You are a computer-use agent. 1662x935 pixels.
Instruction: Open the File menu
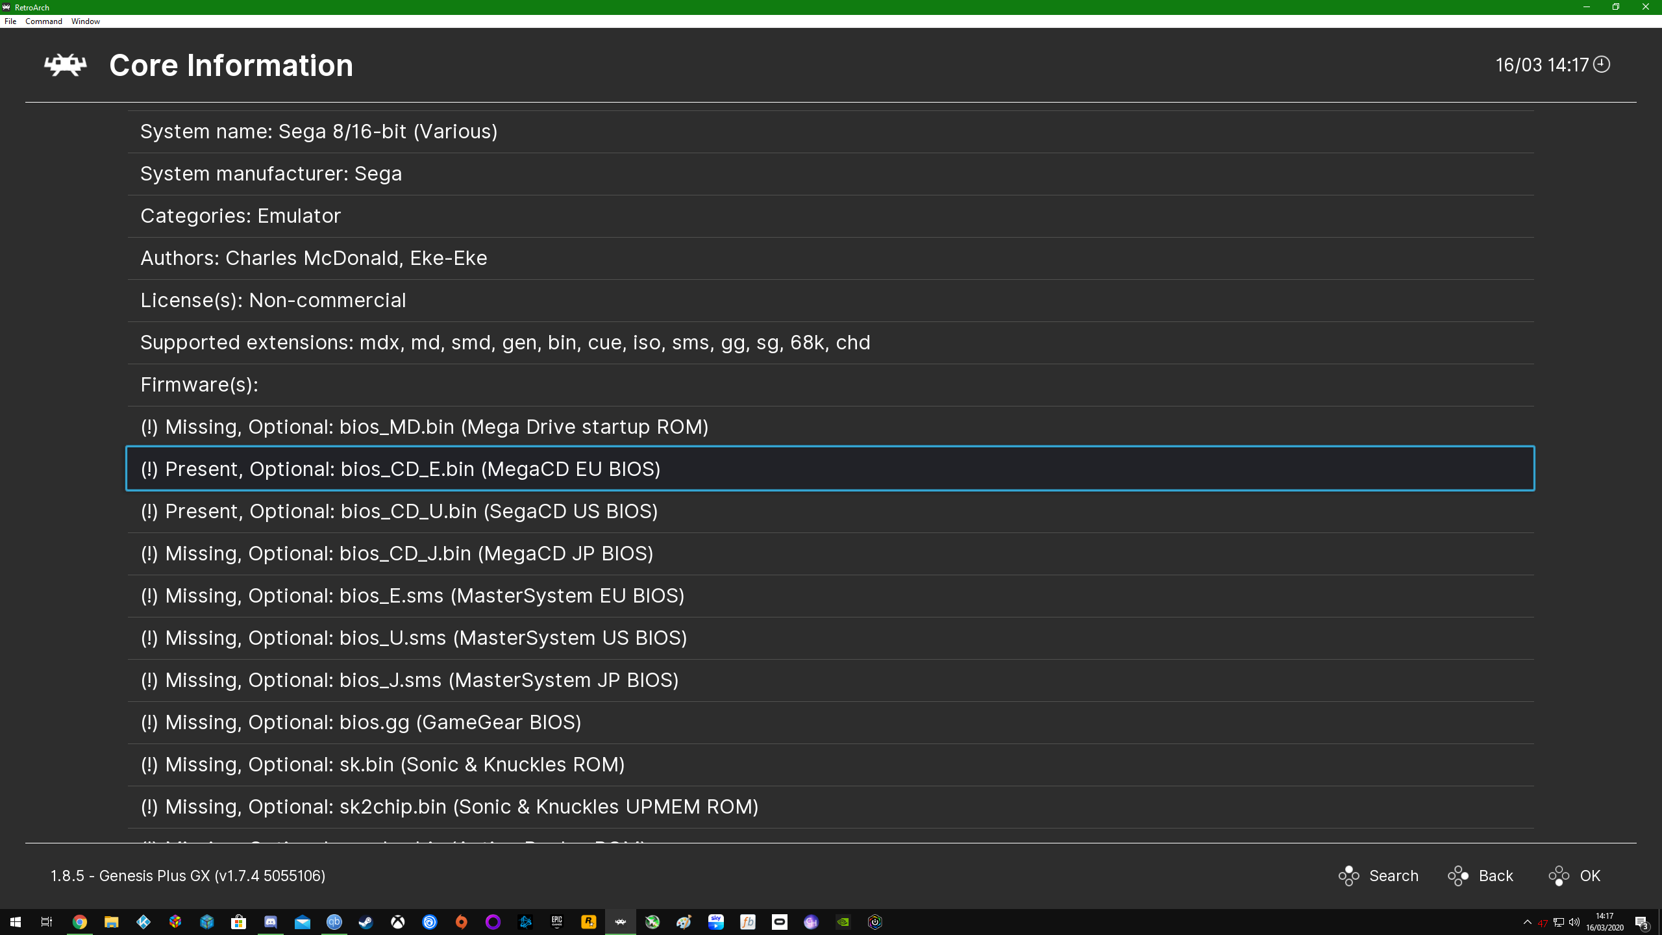10,21
